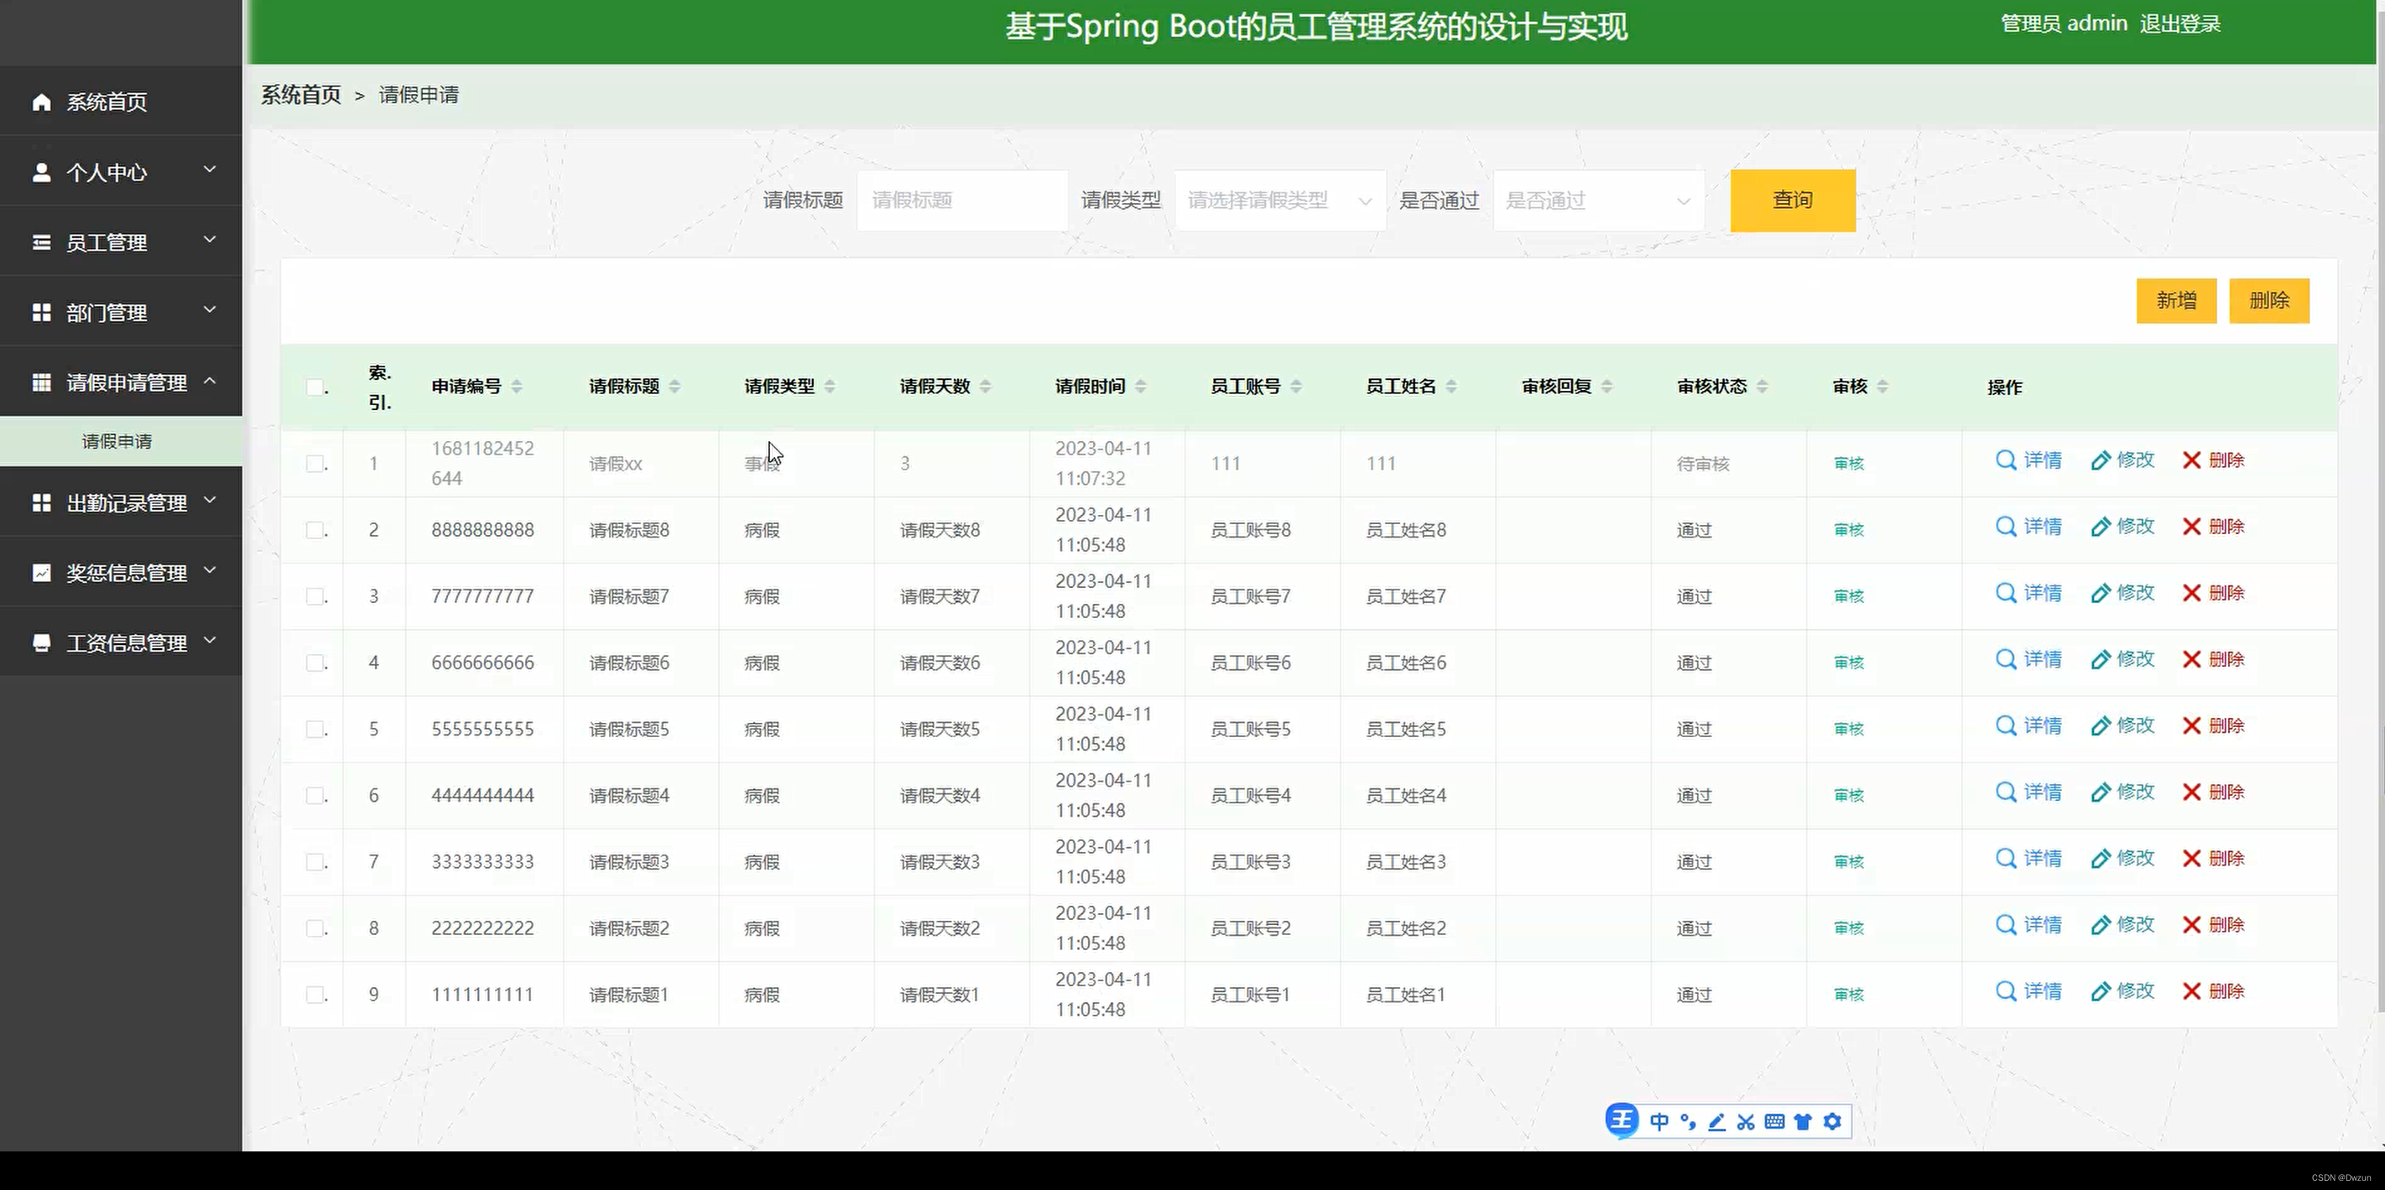Click the chart icon for 奖惩信息管理
The height and width of the screenshot is (1190, 2385).
[42, 573]
